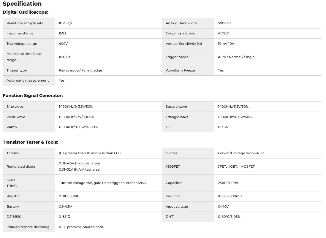Image resolution: width=326 pixels, height=238 pixels.
Task: Click the 500KHz bandwidth value
Action: click(x=224, y=23)
